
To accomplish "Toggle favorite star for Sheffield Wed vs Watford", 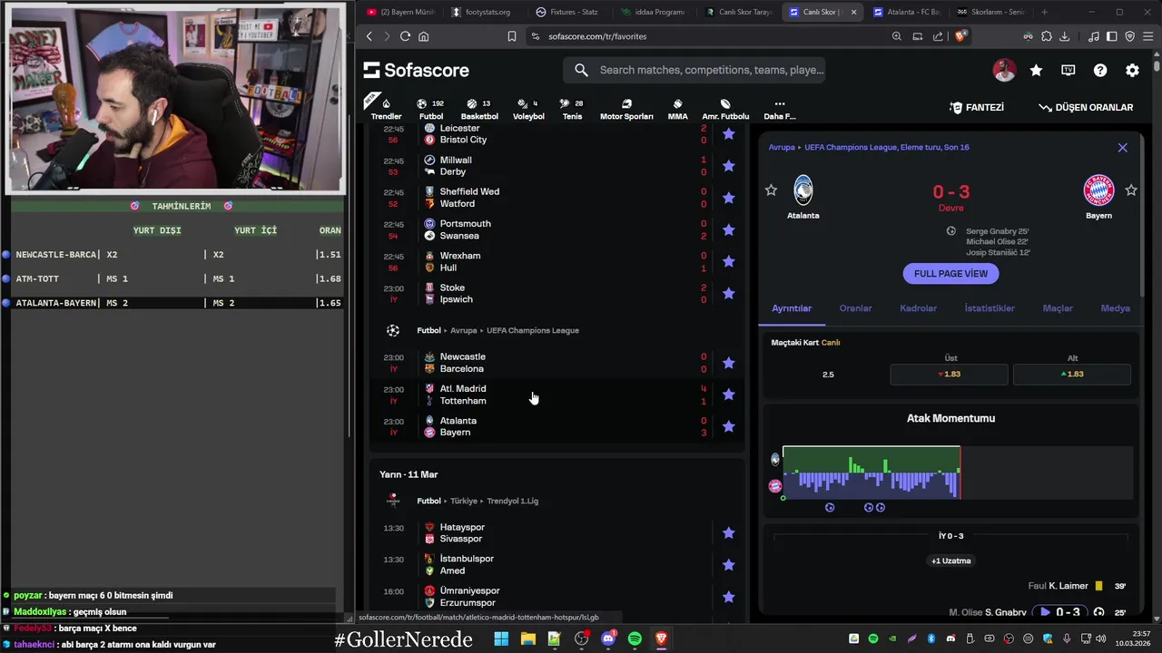I will 728,198.
